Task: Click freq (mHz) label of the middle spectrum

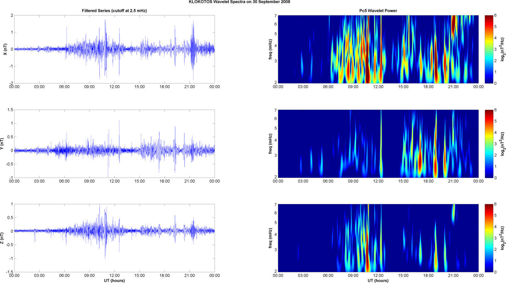Action: pyautogui.click(x=271, y=144)
